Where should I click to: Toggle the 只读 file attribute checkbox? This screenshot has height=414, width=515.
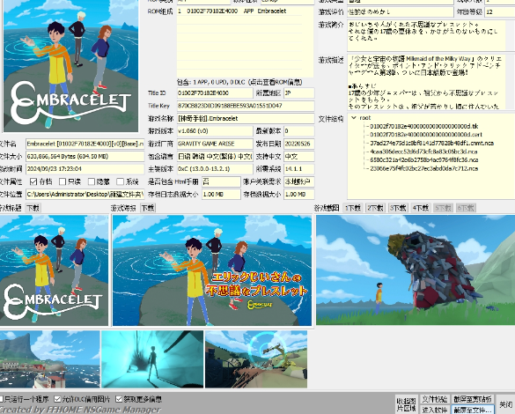63,181
